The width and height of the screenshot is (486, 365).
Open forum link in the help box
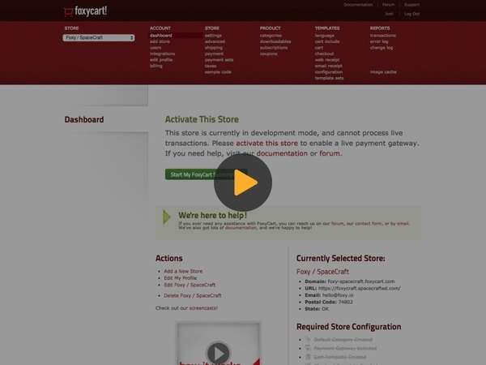click(x=337, y=224)
